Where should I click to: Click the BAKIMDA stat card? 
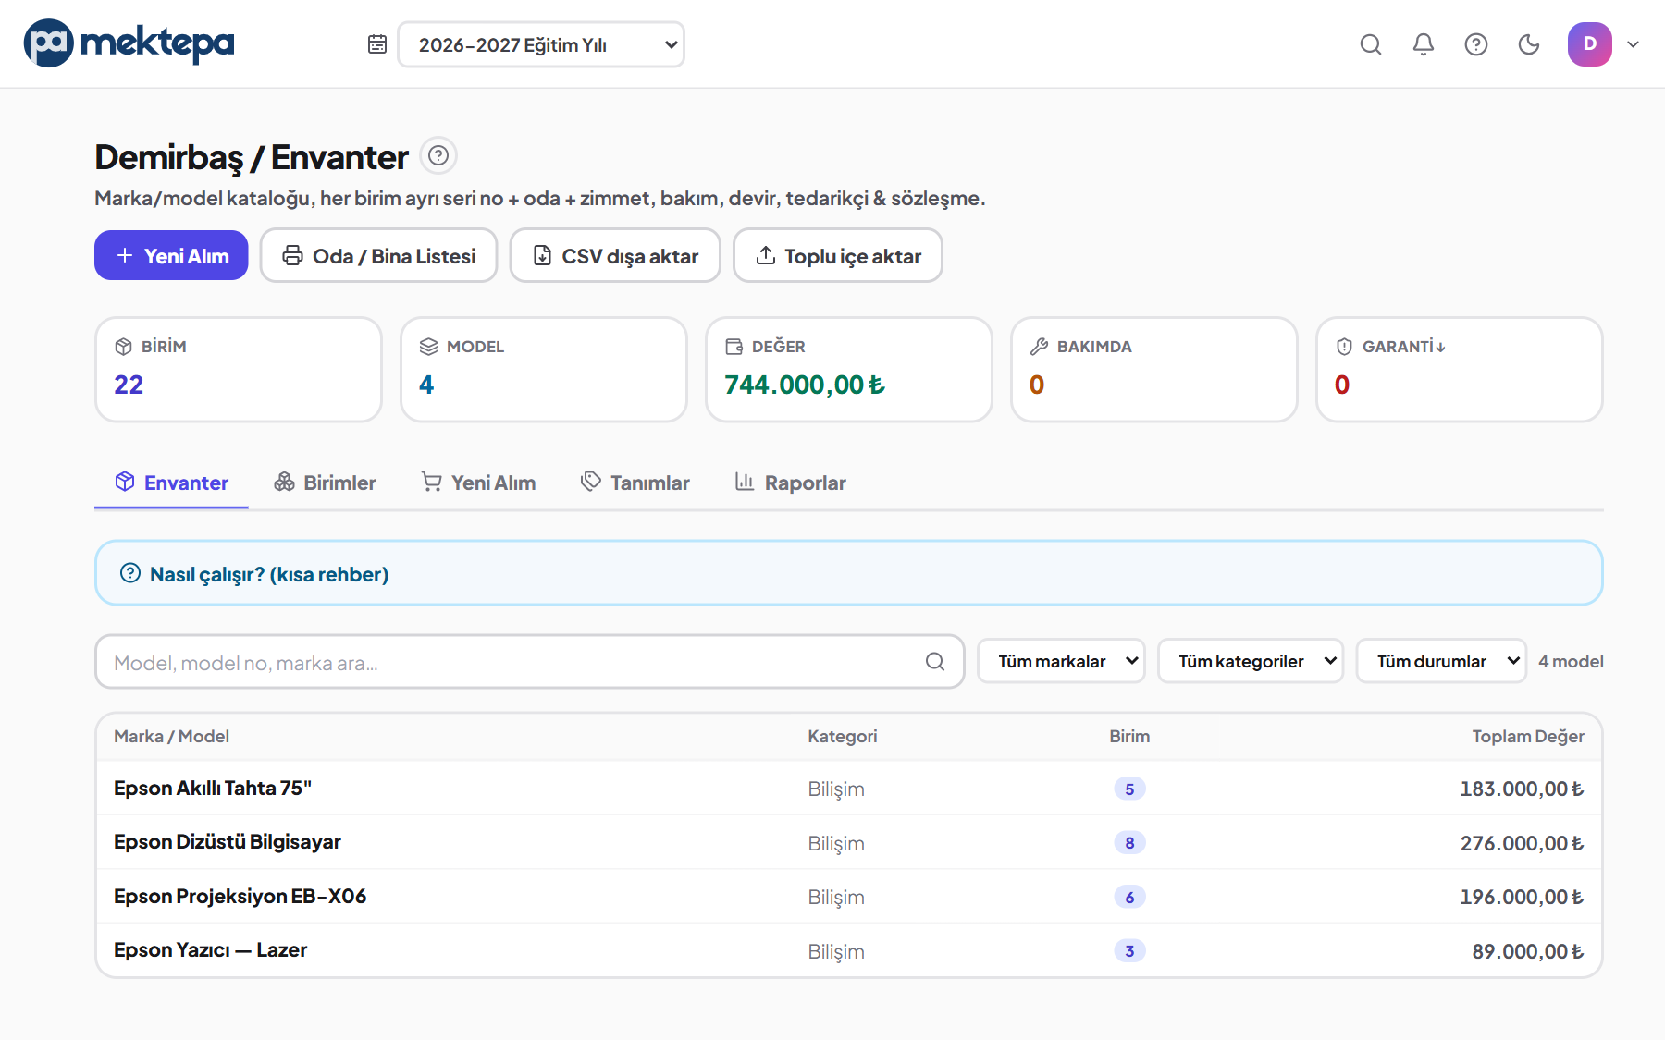click(1154, 370)
